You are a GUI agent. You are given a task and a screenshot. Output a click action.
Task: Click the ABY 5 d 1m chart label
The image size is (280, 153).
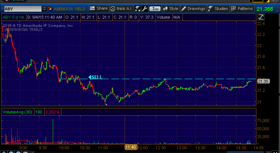[13, 17]
